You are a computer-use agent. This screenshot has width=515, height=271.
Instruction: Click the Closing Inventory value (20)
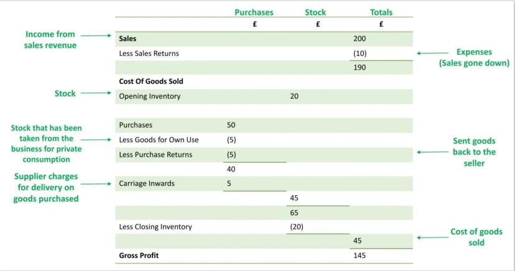click(x=297, y=227)
